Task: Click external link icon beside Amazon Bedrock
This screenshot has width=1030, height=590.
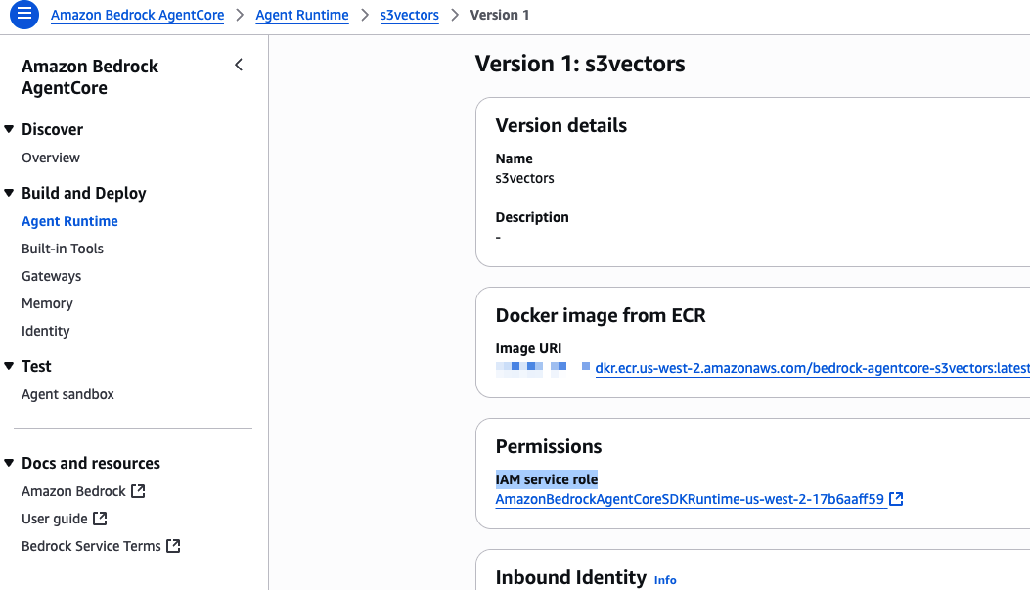Action: coord(138,491)
